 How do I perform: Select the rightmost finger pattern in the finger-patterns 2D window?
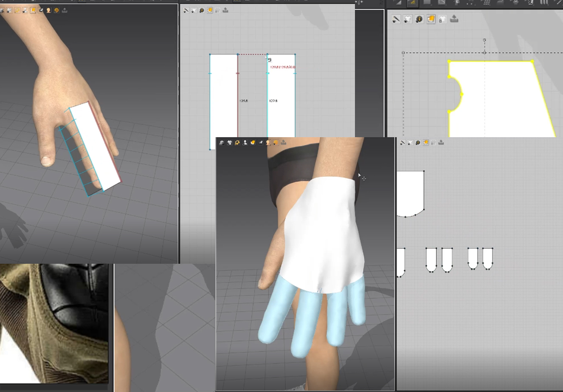tap(488, 258)
